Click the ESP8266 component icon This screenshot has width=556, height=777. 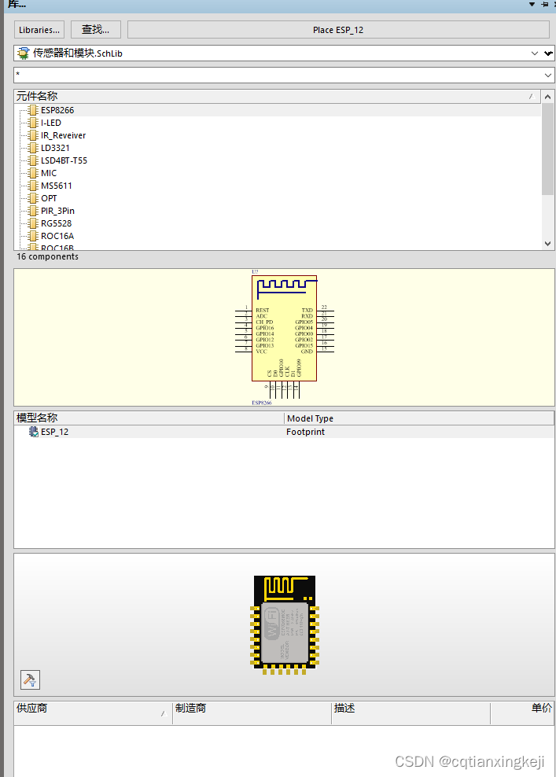point(33,110)
